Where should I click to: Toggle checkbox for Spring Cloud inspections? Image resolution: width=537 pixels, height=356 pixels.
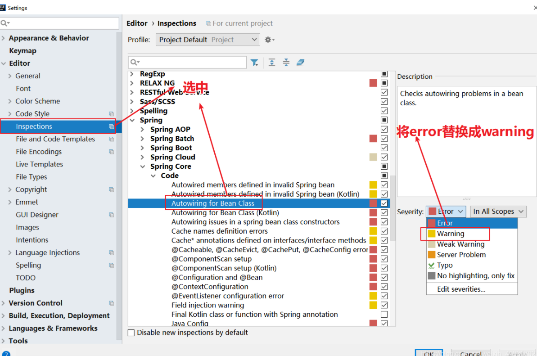pos(384,157)
